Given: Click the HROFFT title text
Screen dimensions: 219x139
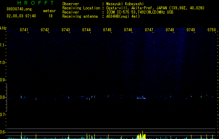Looking at the screenshot, I should [36, 3].
